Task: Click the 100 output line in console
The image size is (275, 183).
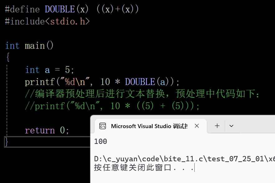Action: (101, 141)
